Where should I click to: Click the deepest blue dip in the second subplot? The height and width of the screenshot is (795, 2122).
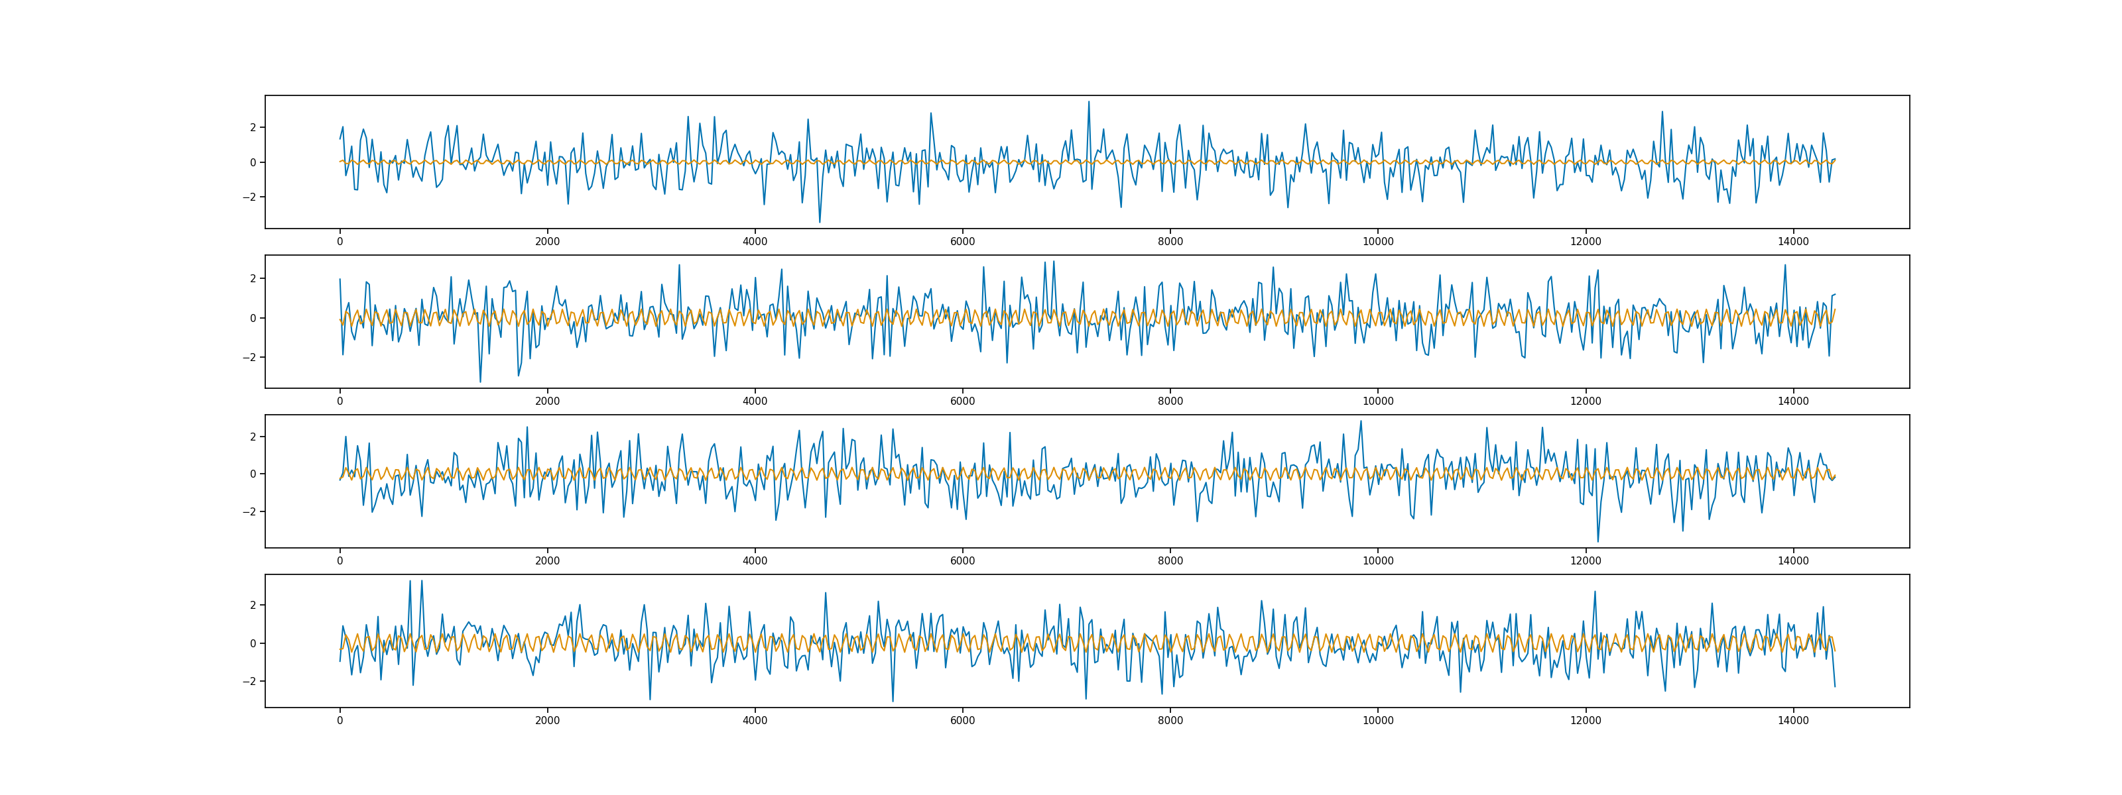481,380
